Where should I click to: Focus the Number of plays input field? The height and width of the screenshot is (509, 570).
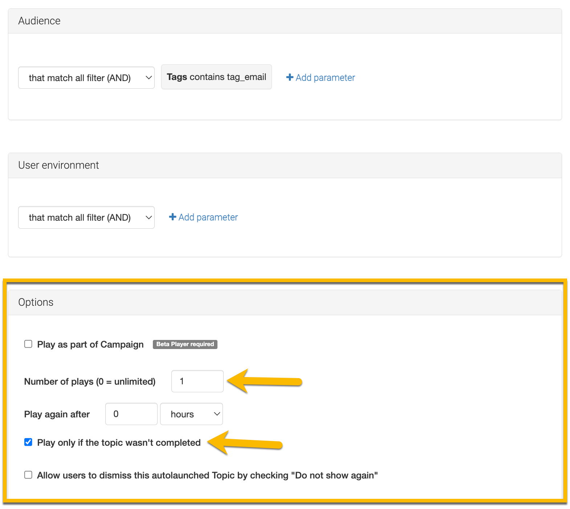[x=197, y=381]
